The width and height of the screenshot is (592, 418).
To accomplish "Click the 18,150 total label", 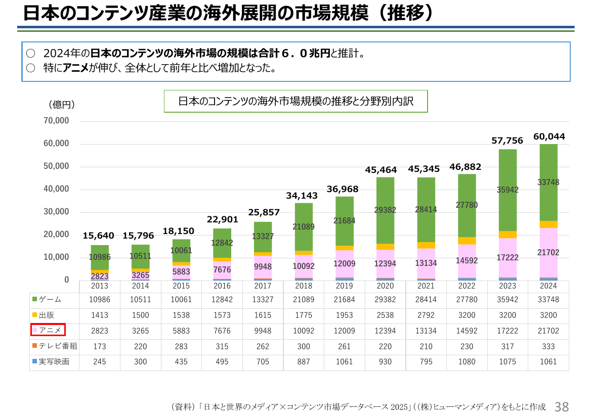I will tap(178, 231).
